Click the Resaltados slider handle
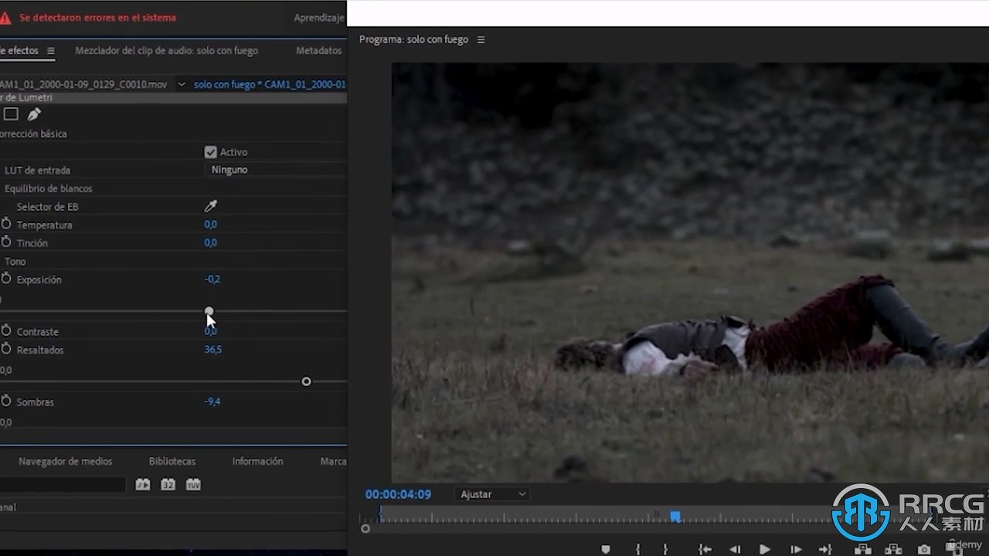The height and width of the screenshot is (556, 989). pos(307,381)
